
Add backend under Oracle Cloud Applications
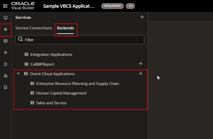coord(141,73)
